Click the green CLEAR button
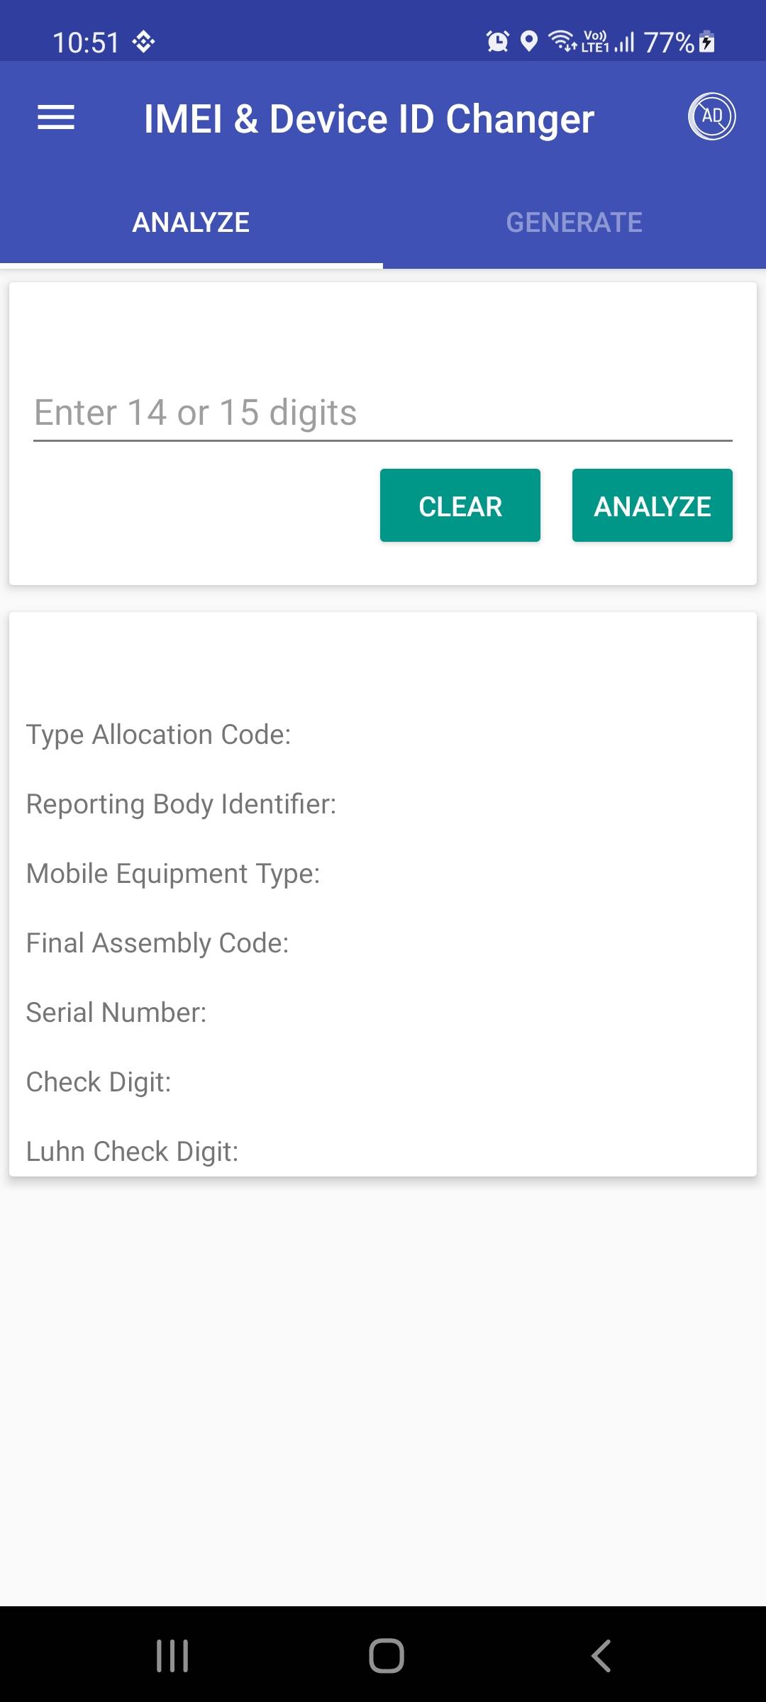Image resolution: width=766 pixels, height=1702 pixels. tap(460, 506)
